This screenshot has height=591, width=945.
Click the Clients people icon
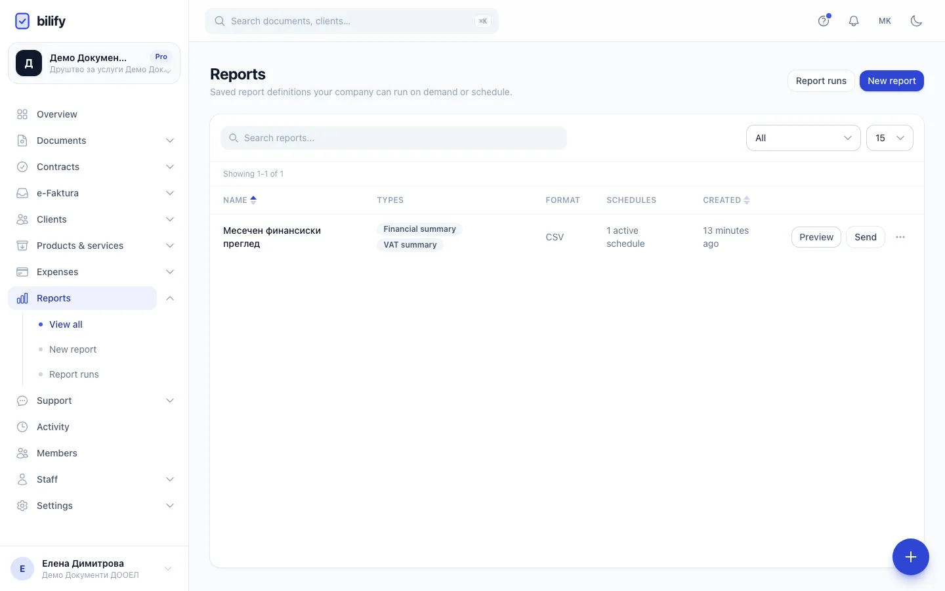(x=22, y=219)
